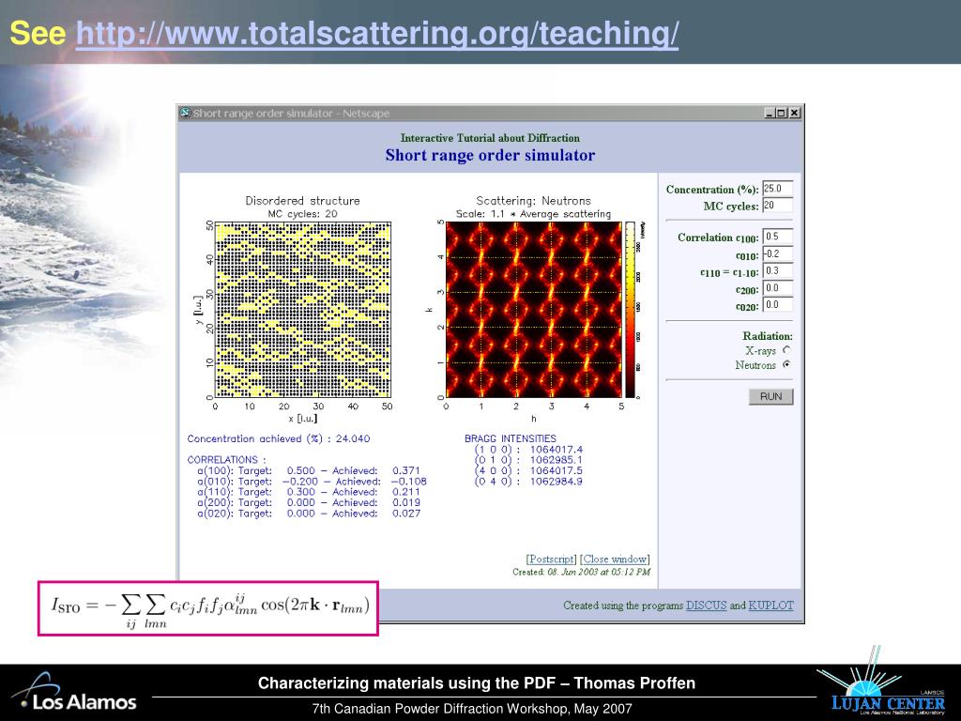
Task: Select the Neutrons radiation option
Action: (786, 364)
